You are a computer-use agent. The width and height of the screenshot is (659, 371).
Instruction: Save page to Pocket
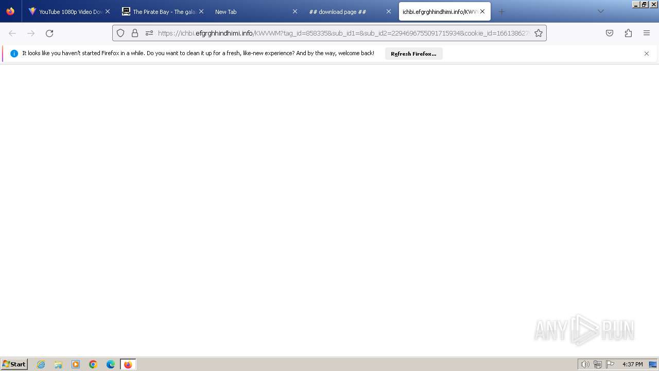point(610,33)
